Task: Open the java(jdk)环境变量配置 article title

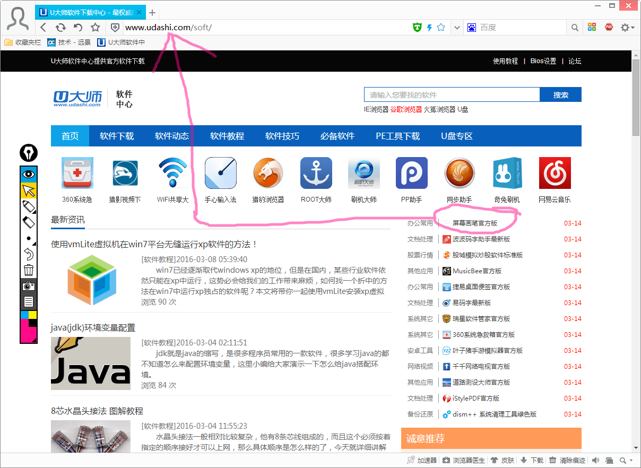Action: [x=93, y=327]
